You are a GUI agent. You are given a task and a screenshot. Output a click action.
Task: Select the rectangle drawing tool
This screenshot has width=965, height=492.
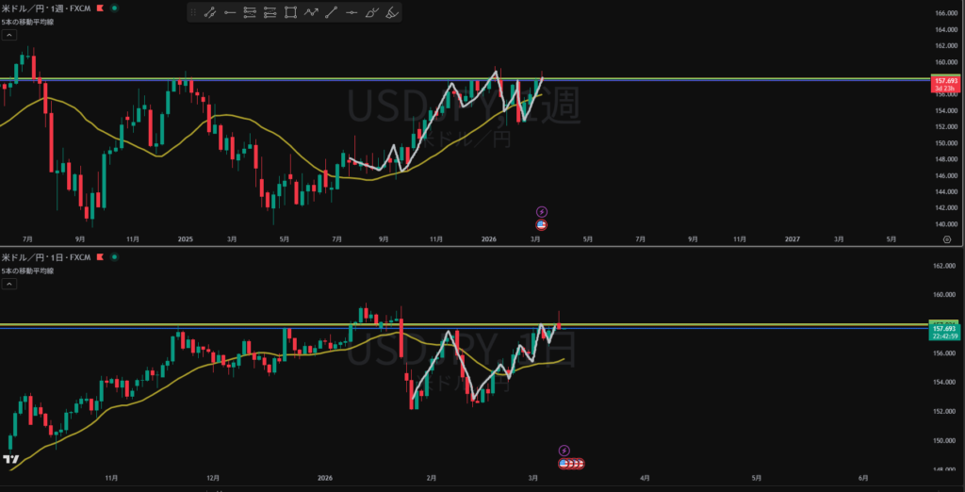(290, 12)
